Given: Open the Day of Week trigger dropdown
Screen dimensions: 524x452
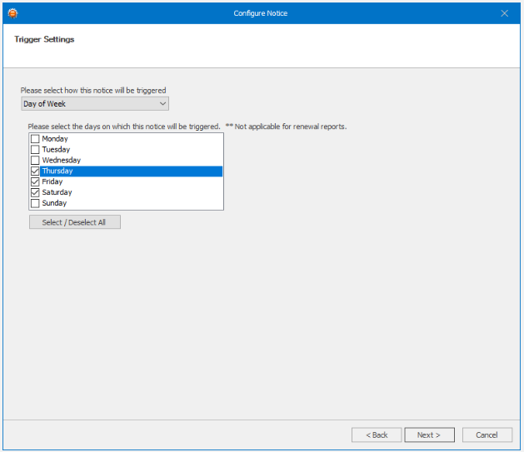Looking at the screenshot, I should point(95,104).
